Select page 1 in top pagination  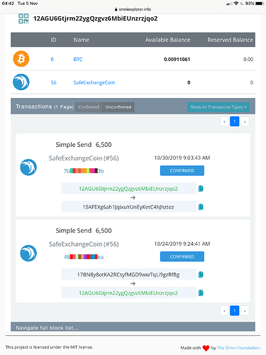click(235, 121)
